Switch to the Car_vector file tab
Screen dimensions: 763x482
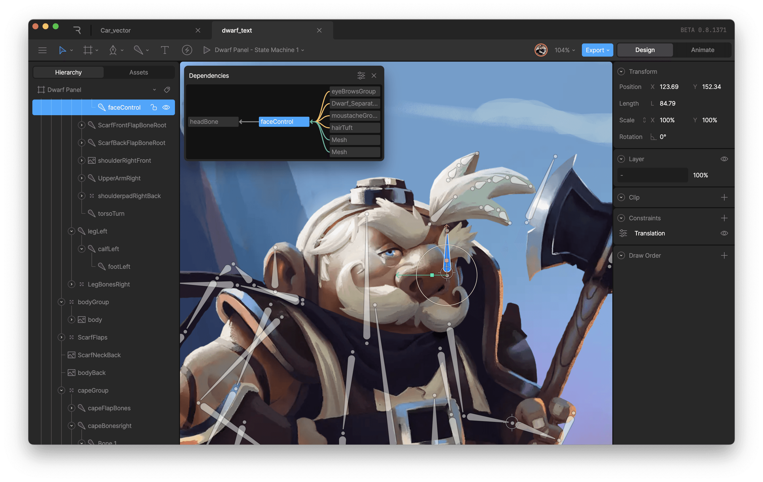tap(116, 30)
